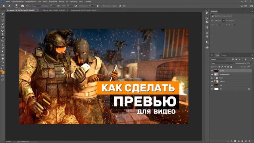This screenshot has height=143, width=254.
Task: Open the brush preset picker arrow
Action: coord(19,6)
